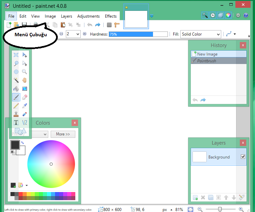Viewport: 255px width, 212px height.
Task: Reset colors to black and white
Action: point(13,153)
